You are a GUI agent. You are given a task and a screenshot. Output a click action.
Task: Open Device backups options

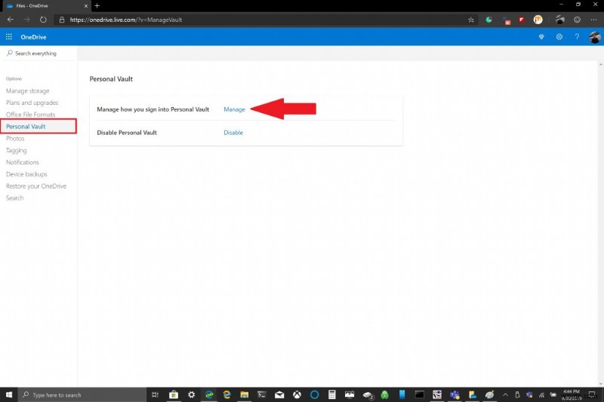[26, 174]
